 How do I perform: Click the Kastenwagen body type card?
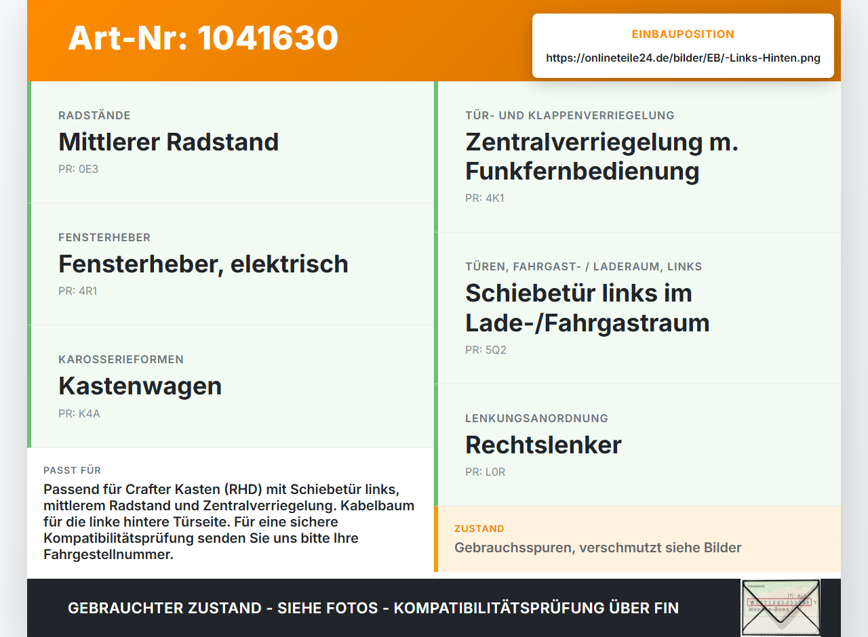[x=231, y=386]
